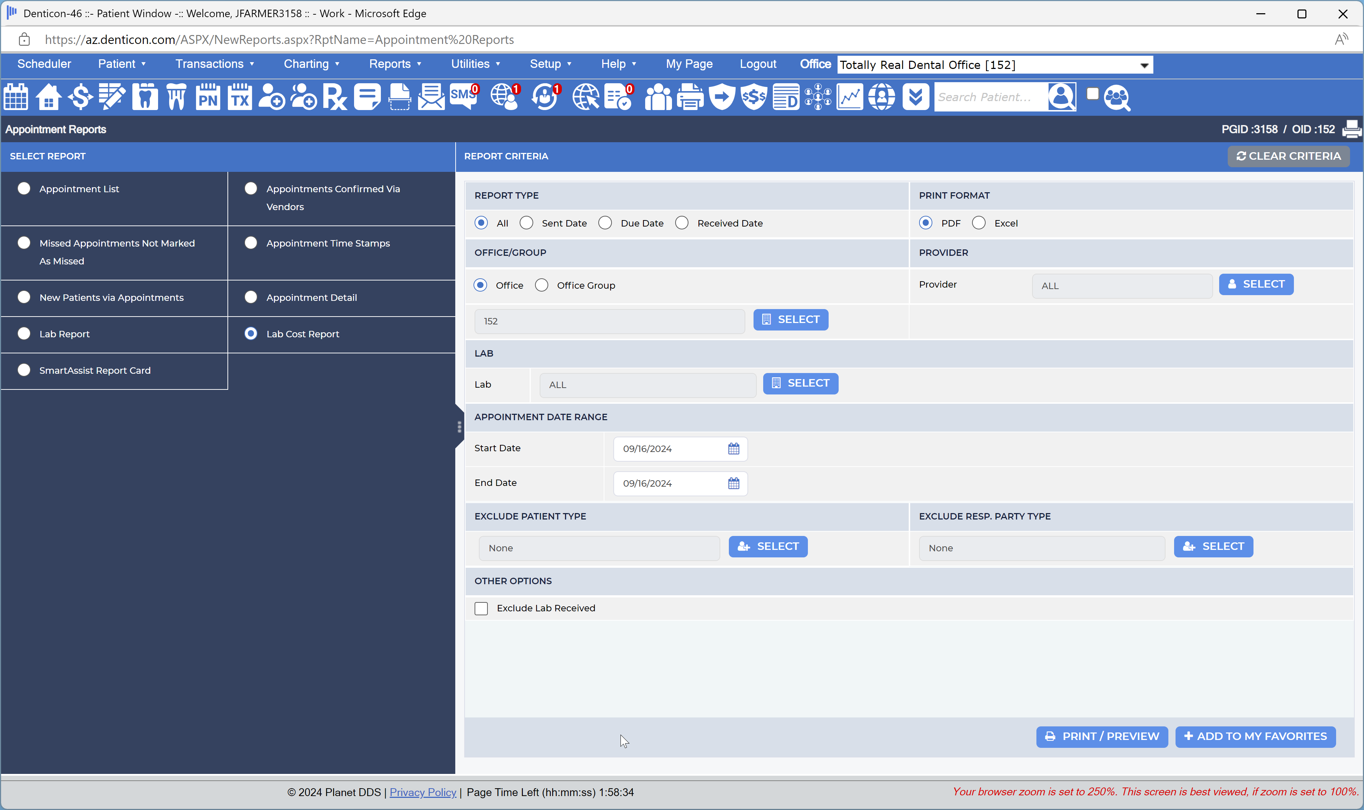The image size is (1364, 810).
Task: Open the Privacy Policy link
Action: (423, 792)
